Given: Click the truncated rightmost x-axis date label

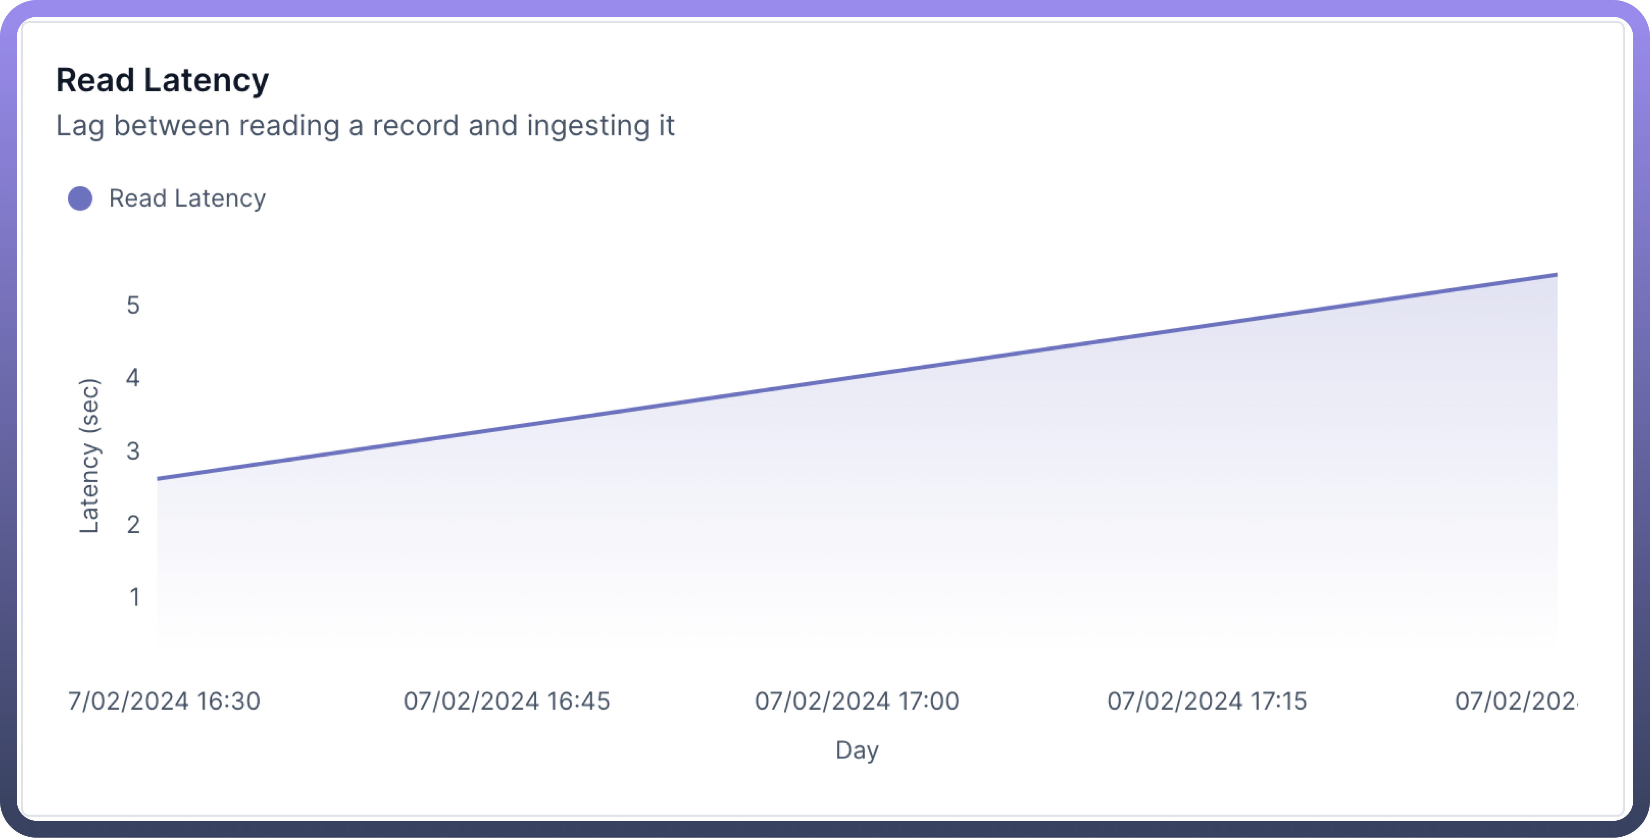Looking at the screenshot, I should [x=1515, y=701].
